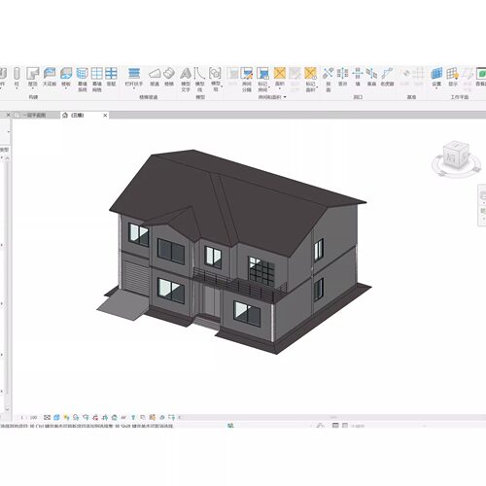The height and width of the screenshot is (486, 486).
Task: Expand the Column (柱) dropdown arrow
Action: pyautogui.click(x=17, y=87)
